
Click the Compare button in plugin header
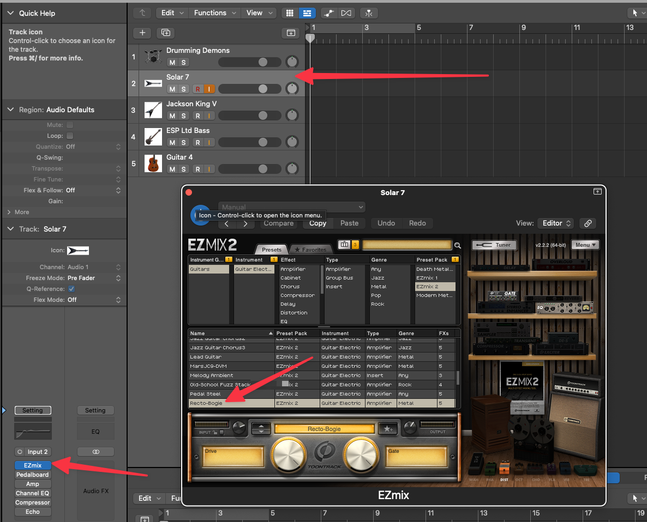pyautogui.click(x=278, y=223)
